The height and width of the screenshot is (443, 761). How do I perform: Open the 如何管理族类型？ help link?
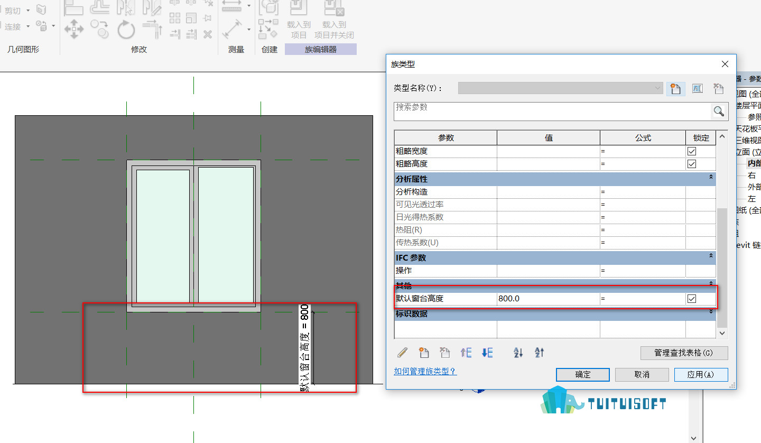425,372
